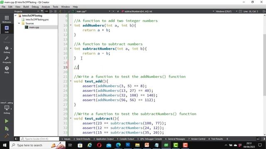Click the split editor icon near line indicator
The image size is (266, 149).
(x=240, y=11)
